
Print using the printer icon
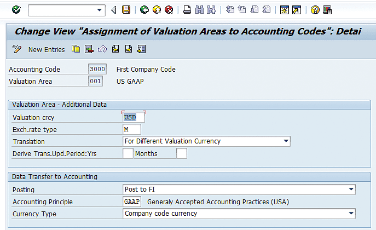(x=187, y=10)
